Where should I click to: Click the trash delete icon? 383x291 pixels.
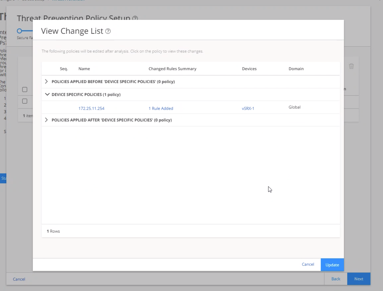point(351,66)
